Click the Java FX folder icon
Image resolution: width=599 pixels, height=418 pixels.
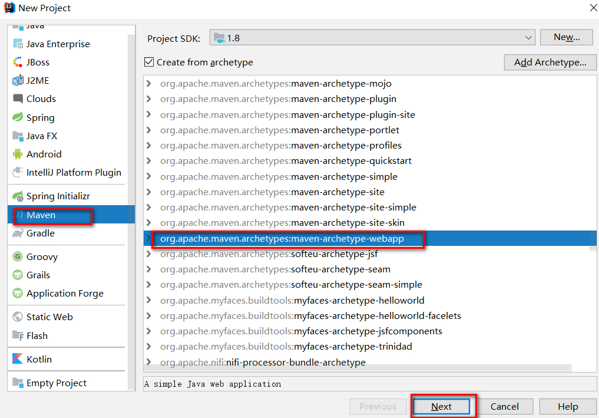pos(18,136)
